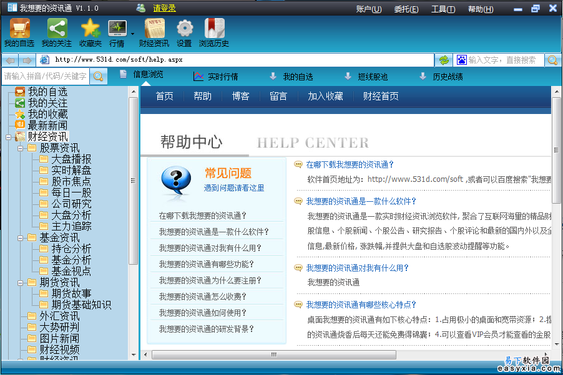Click the 我的关注 share icon in toolbar
The image size is (563, 375).
tap(57, 29)
